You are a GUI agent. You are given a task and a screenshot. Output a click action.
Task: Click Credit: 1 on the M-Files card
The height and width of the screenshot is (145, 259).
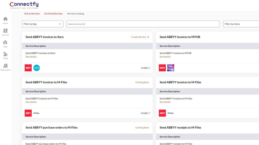[x=145, y=113]
